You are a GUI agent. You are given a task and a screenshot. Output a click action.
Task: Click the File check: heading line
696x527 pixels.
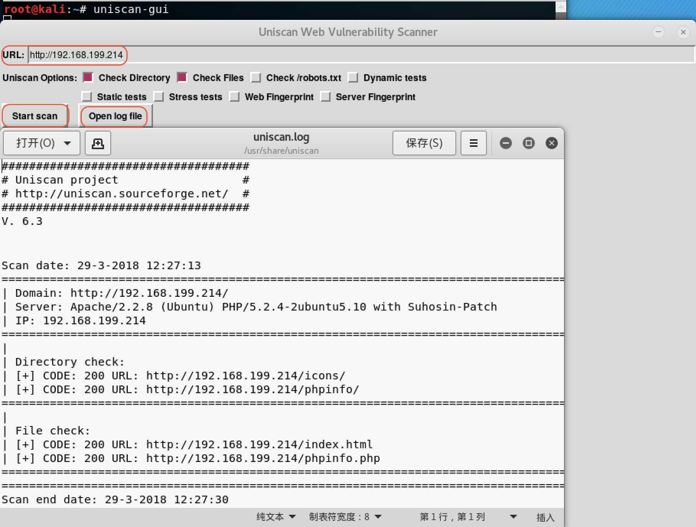tap(46, 431)
